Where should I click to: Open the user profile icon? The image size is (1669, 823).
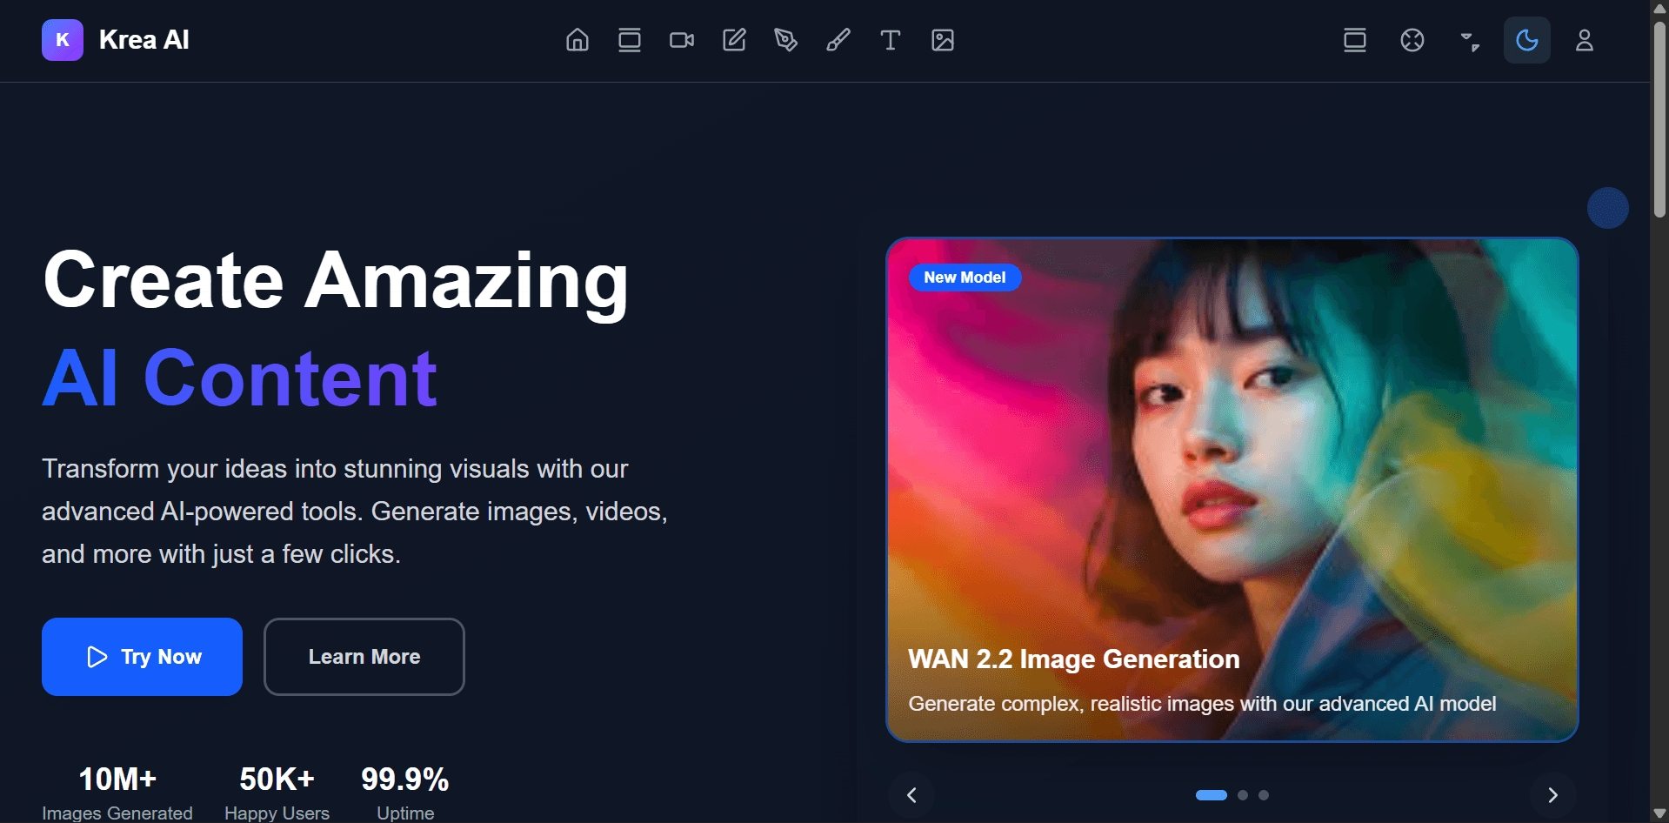coord(1585,40)
